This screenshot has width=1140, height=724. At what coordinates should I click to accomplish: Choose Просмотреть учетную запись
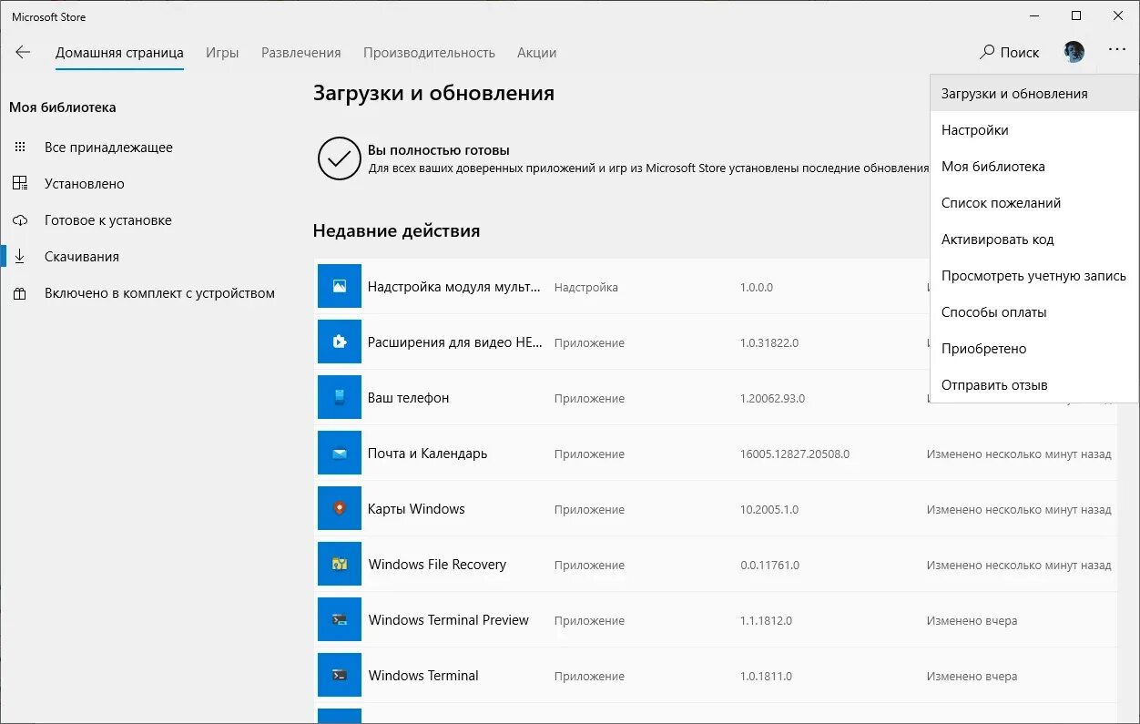(1034, 275)
